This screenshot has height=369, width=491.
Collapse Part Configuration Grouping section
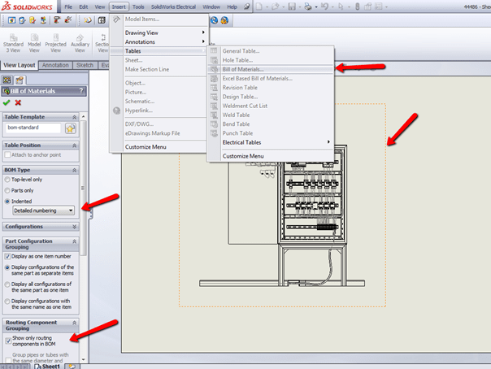coord(75,241)
